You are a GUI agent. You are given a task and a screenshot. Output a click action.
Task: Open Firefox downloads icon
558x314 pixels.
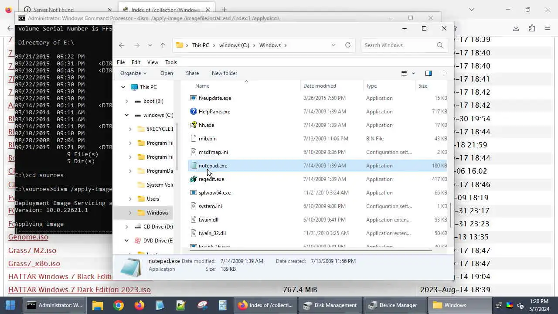(516, 28)
